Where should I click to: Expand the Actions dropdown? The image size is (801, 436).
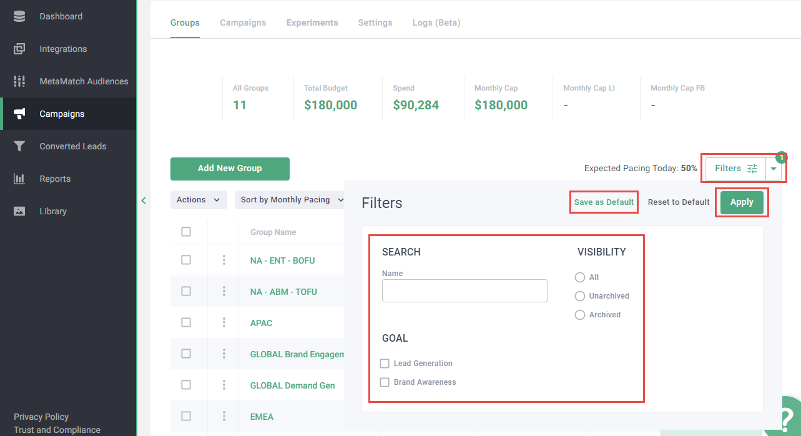point(199,200)
